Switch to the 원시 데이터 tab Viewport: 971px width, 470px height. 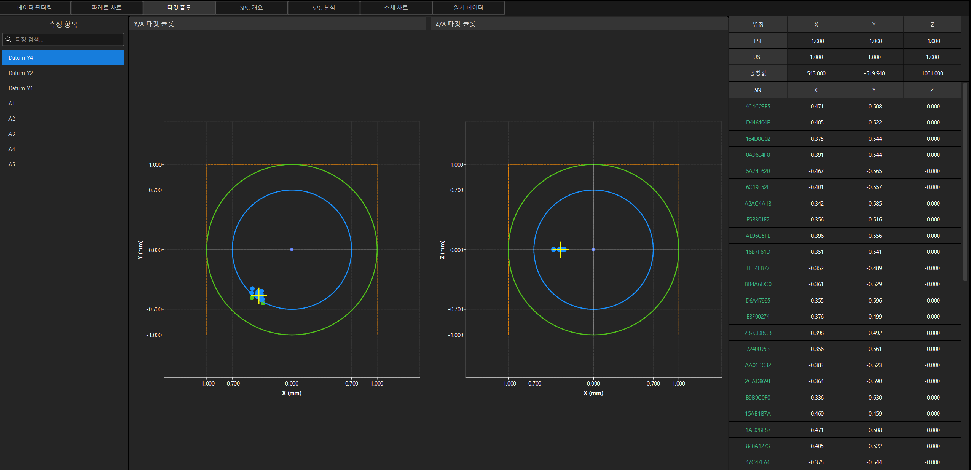click(x=469, y=8)
